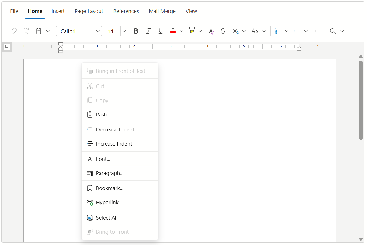Open the font color picker
The height and width of the screenshot is (245, 367).
pyautogui.click(x=173, y=31)
